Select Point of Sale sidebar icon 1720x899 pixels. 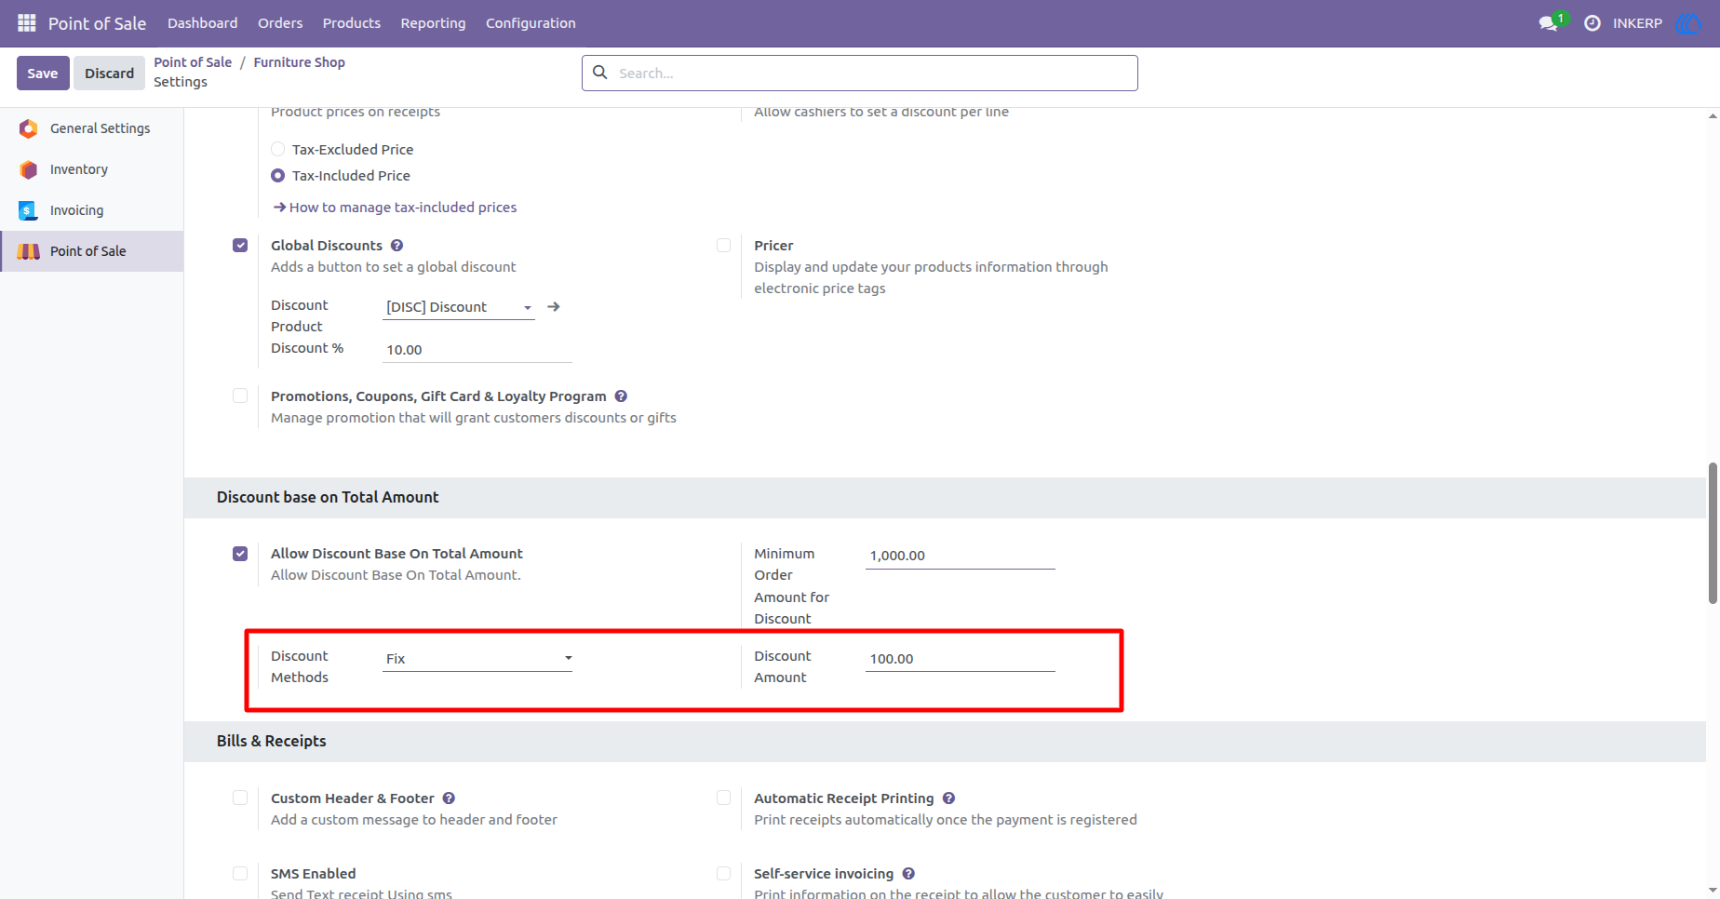click(x=29, y=251)
